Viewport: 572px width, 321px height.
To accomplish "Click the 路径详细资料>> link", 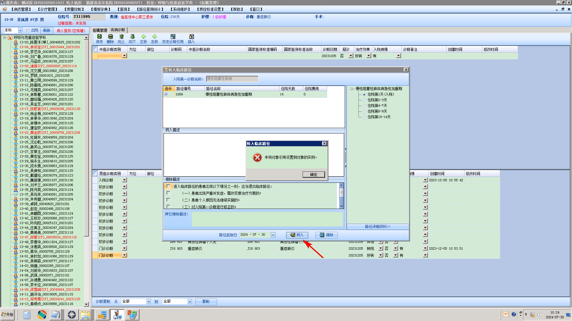I will tap(377, 226).
